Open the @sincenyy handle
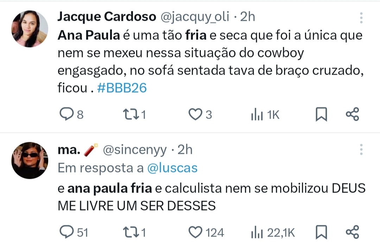The image size is (380, 245). click(x=134, y=150)
